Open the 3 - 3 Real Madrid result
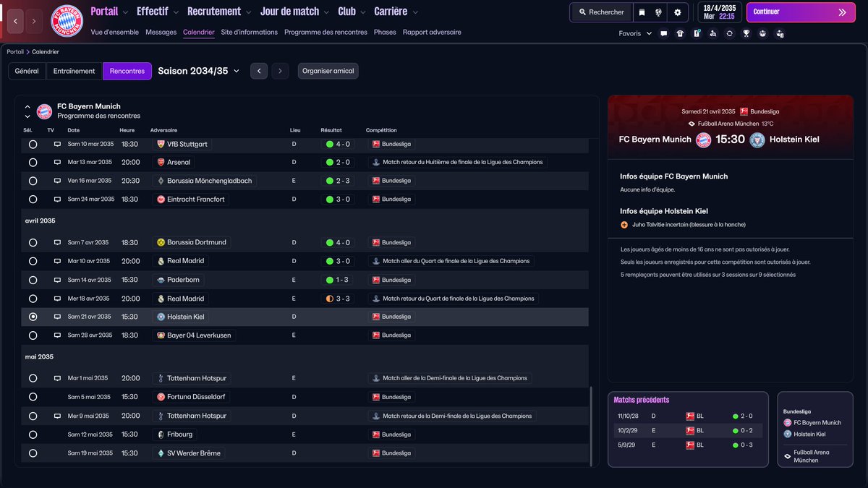The width and height of the screenshot is (868, 488). pyautogui.click(x=338, y=299)
